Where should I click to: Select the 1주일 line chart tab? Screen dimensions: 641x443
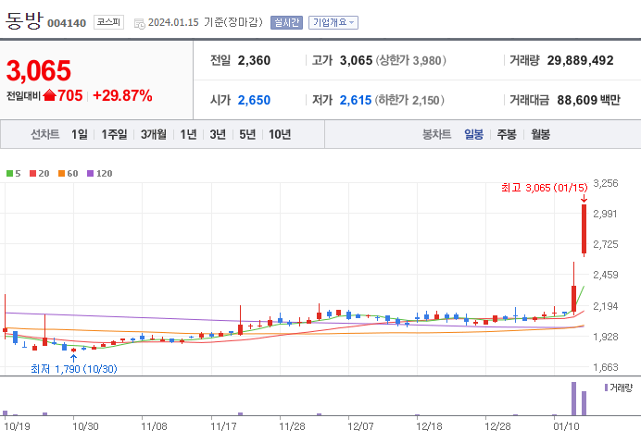[114, 134]
